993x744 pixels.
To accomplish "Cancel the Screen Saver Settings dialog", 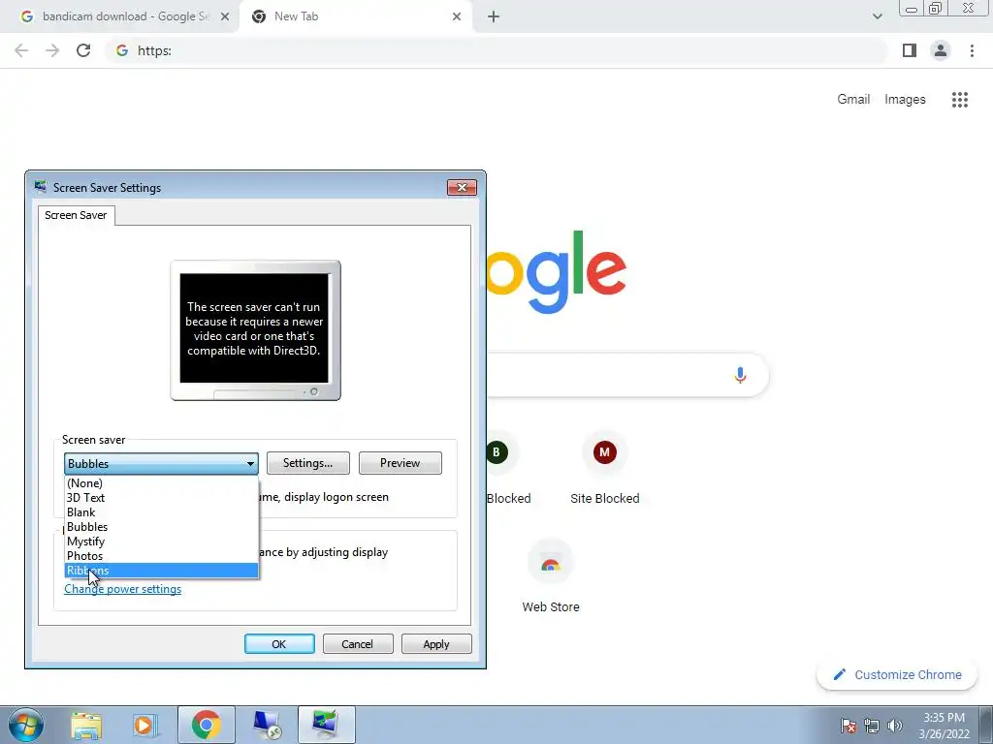I will coord(358,644).
